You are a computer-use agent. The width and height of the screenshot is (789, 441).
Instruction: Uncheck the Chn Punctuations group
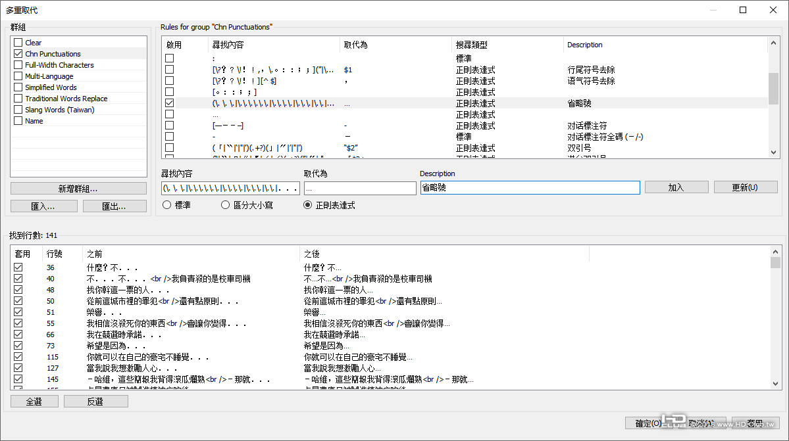tap(18, 54)
